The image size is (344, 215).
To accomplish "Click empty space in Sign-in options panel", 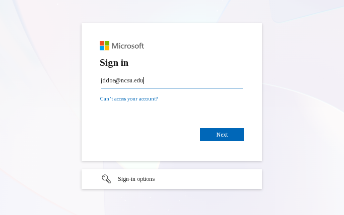I will pyautogui.click(x=212, y=179).
